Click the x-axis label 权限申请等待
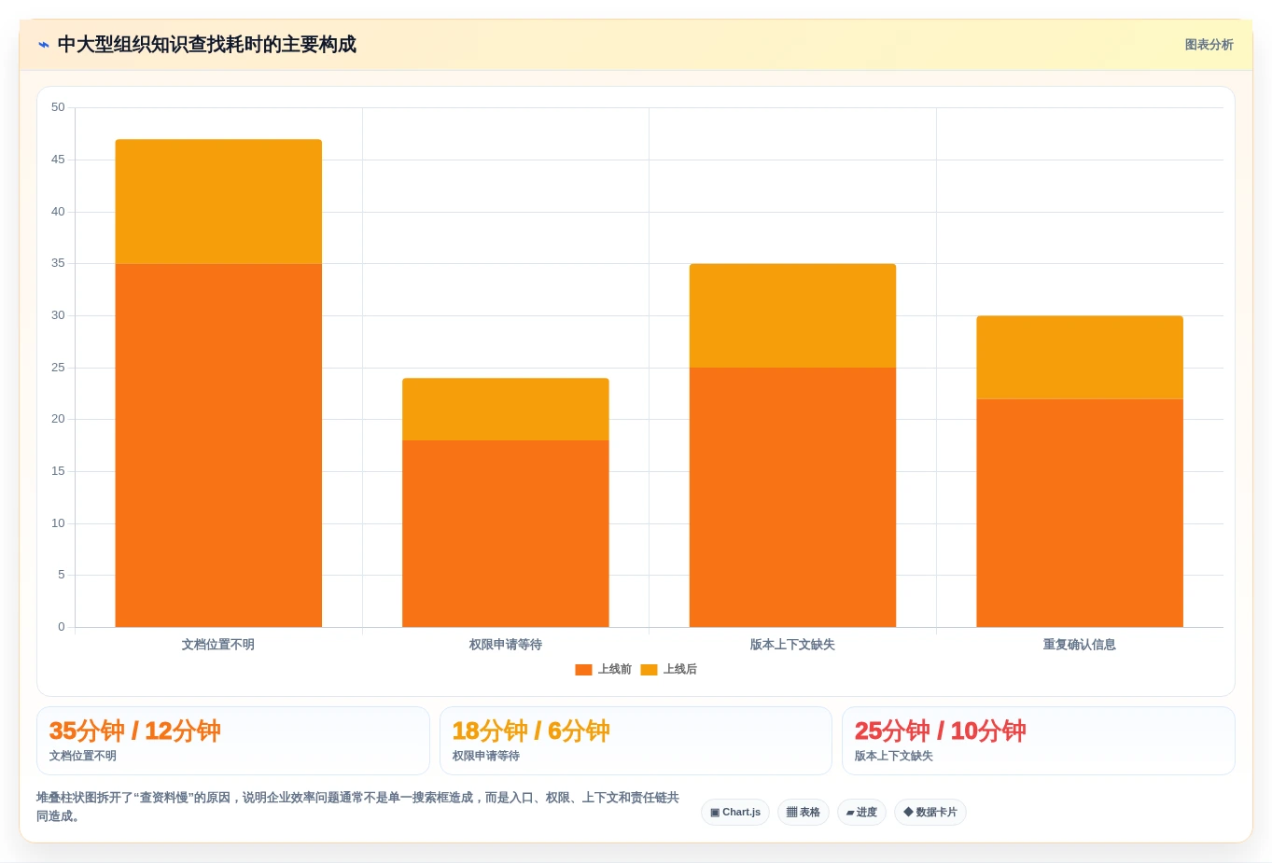Image resolution: width=1272 pixels, height=863 pixels. 506,645
